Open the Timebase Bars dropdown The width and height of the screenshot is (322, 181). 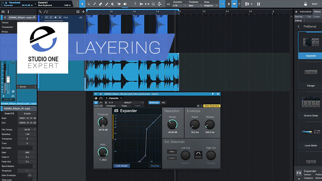[195, 6]
